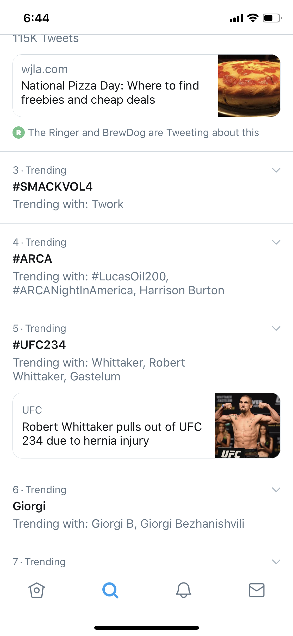Open Messages envelope icon
The height and width of the screenshot is (636, 293).
coord(257,590)
